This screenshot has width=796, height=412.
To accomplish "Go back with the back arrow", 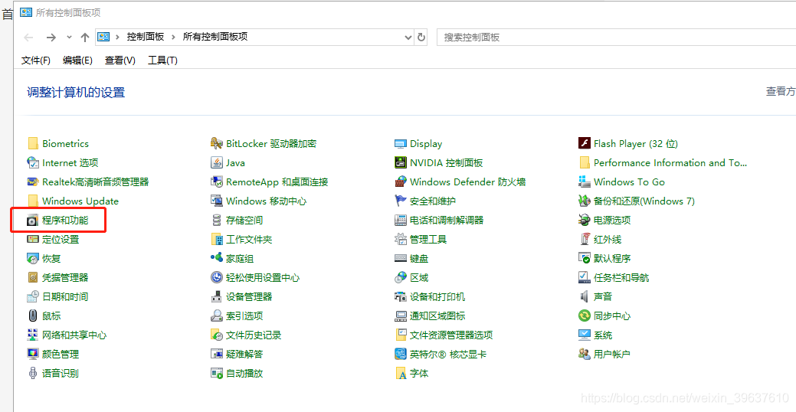I will [29, 37].
